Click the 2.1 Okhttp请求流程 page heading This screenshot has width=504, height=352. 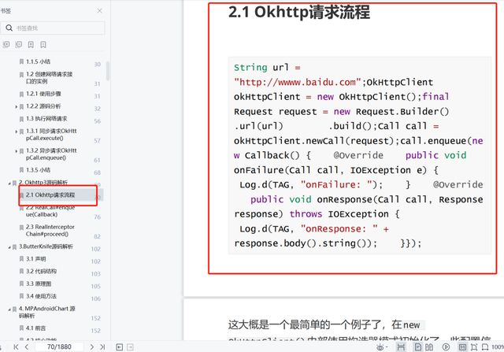[x=299, y=13]
